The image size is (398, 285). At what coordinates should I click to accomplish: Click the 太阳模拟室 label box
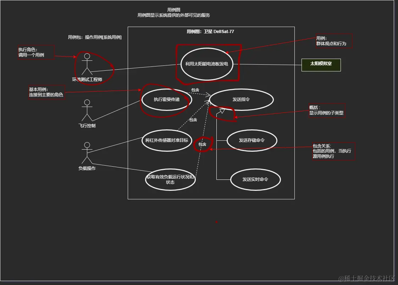(x=320, y=64)
